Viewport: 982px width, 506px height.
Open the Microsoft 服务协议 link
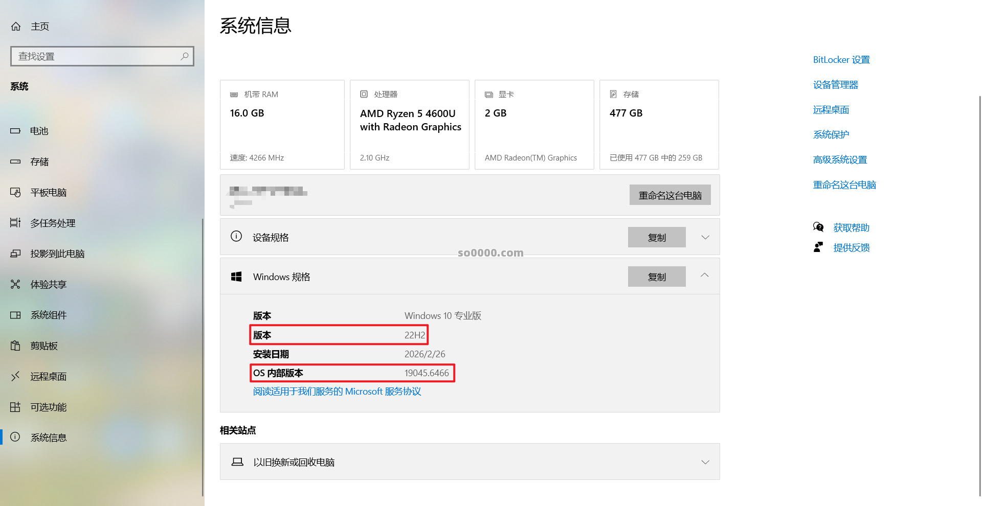pyautogui.click(x=337, y=392)
